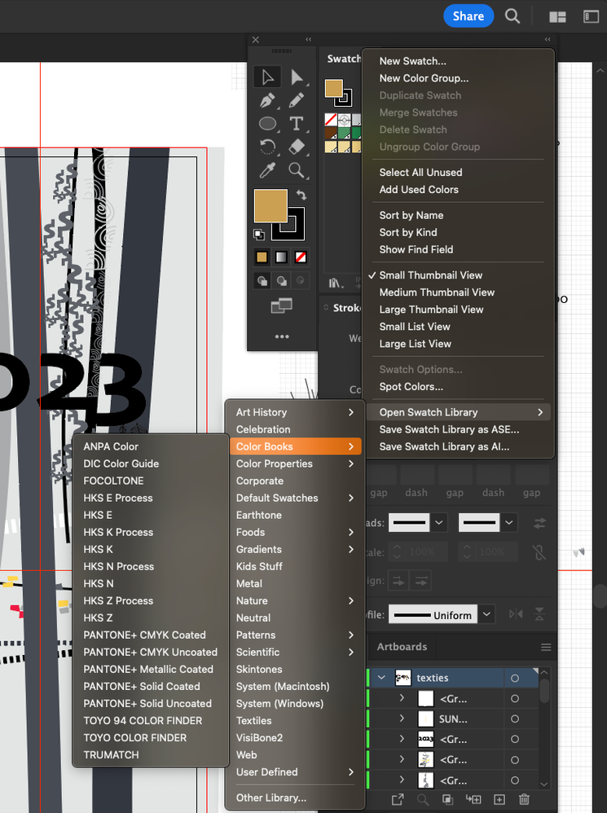Select the Paintbrush tool
The height and width of the screenshot is (813, 607).
[297, 100]
